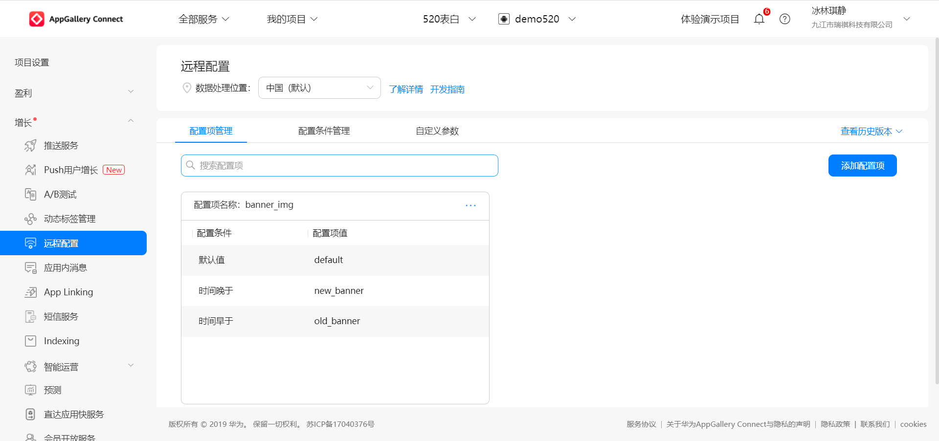Image resolution: width=939 pixels, height=441 pixels.
Task: Click the new_banner value cell
Action: (339, 291)
